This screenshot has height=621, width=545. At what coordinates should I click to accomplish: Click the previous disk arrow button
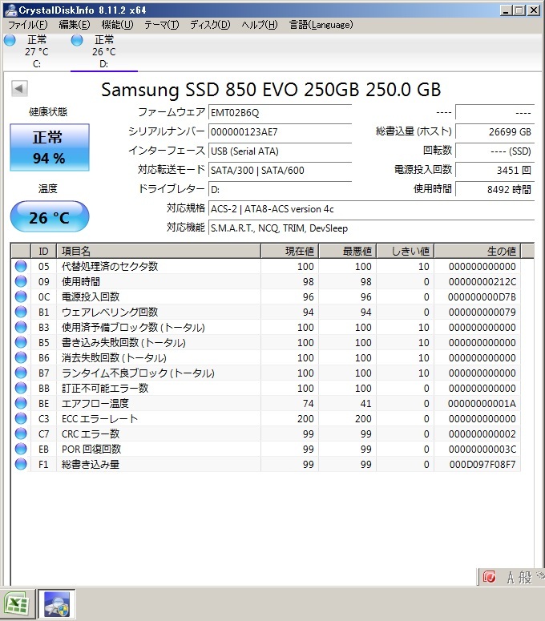click(19, 88)
